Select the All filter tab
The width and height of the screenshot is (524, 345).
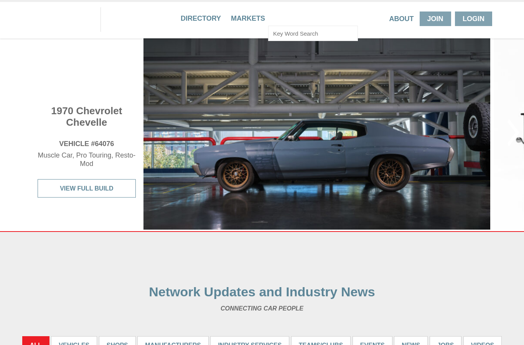click(x=36, y=341)
